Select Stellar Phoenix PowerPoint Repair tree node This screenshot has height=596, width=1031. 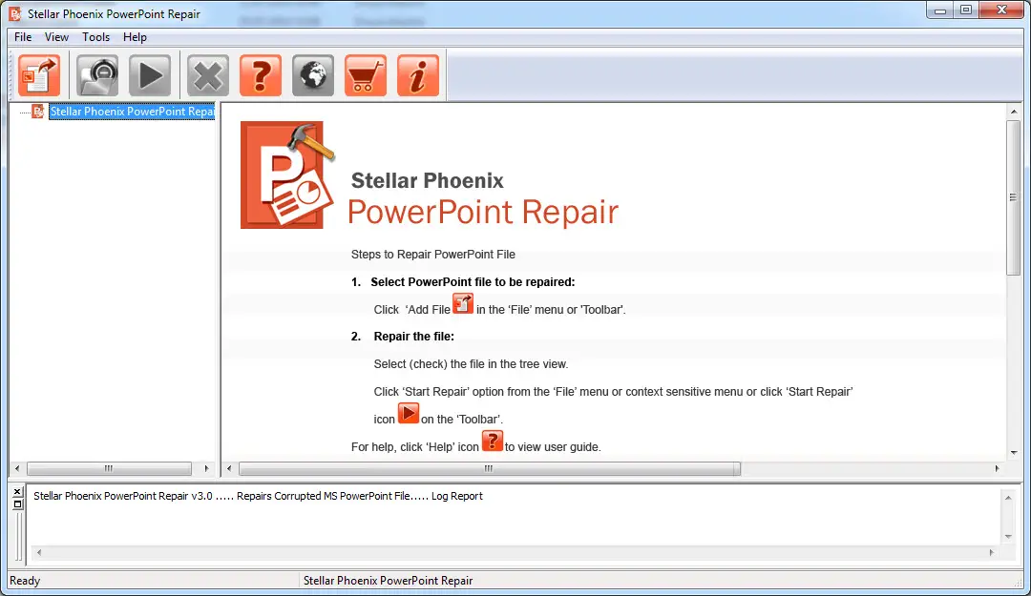click(132, 112)
